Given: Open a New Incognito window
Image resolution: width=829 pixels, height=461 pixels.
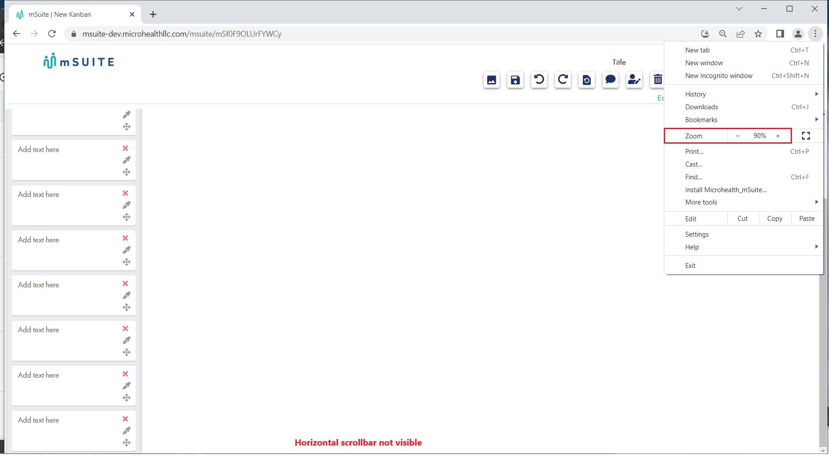Looking at the screenshot, I should coord(718,75).
